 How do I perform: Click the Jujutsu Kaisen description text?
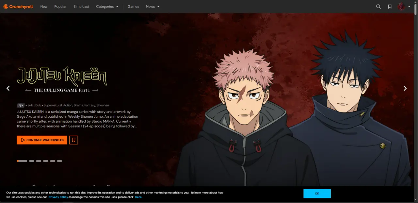click(78, 119)
